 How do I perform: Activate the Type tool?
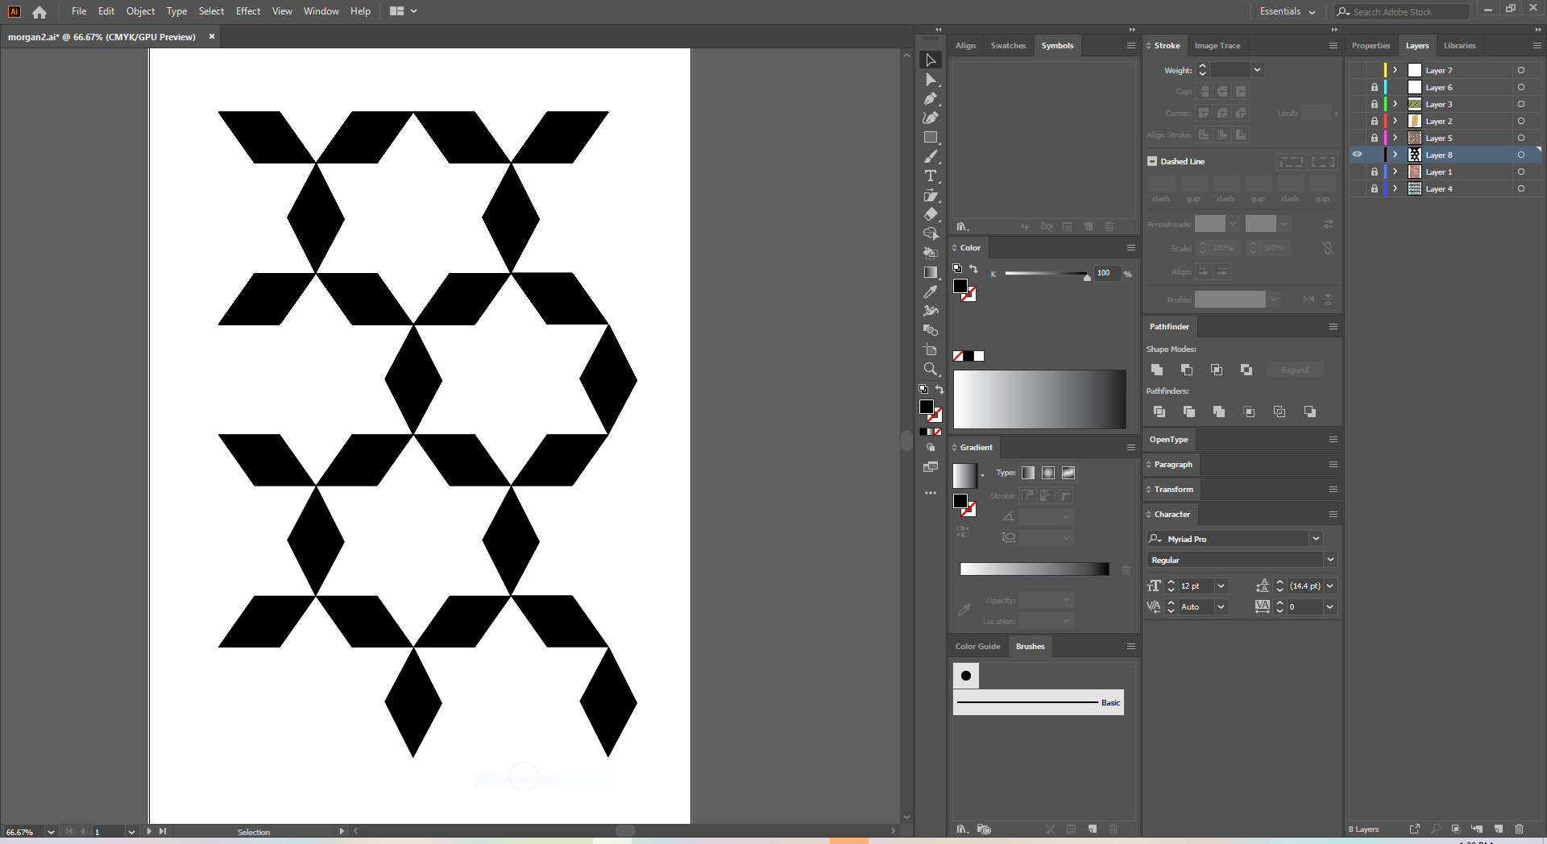(x=931, y=177)
